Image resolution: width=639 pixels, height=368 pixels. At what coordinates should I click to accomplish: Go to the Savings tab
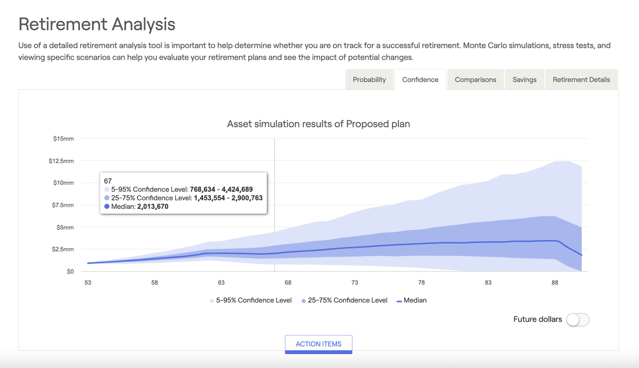525,79
